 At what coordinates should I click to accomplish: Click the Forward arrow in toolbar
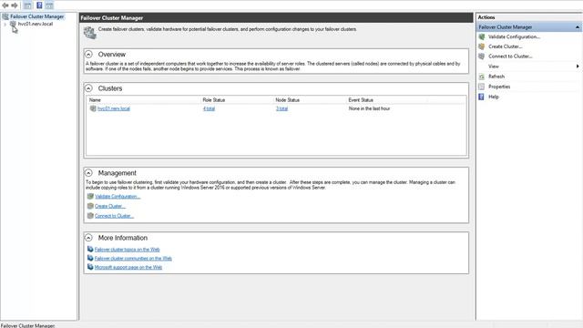tap(15, 5)
